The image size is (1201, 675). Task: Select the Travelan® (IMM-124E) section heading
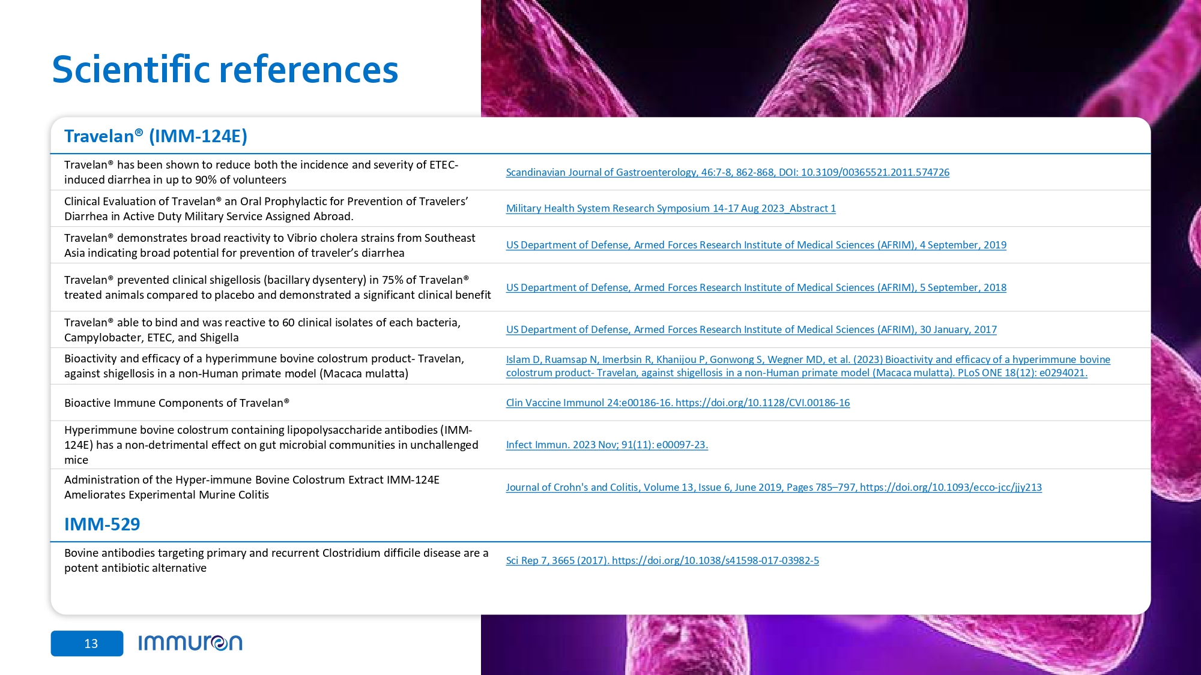(156, 136)
